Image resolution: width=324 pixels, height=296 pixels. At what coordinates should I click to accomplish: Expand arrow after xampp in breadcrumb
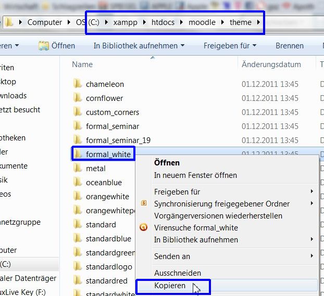pos(144,22)
